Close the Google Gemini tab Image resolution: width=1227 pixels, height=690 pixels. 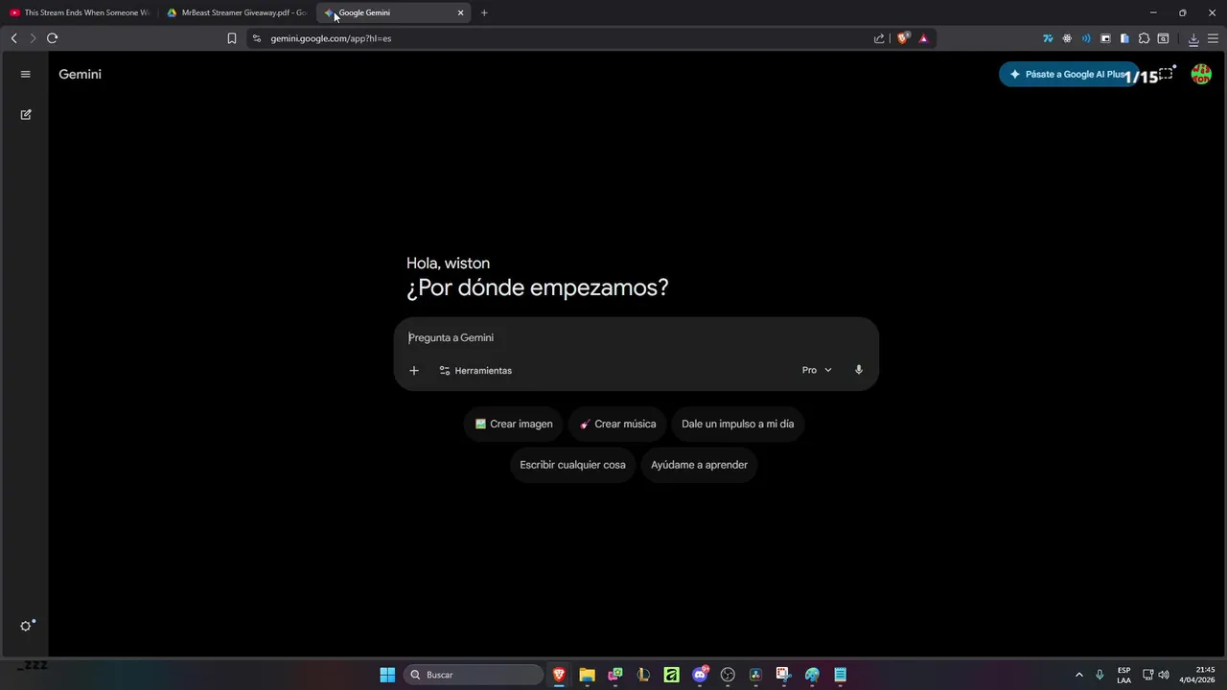click(x=460, y=12)
